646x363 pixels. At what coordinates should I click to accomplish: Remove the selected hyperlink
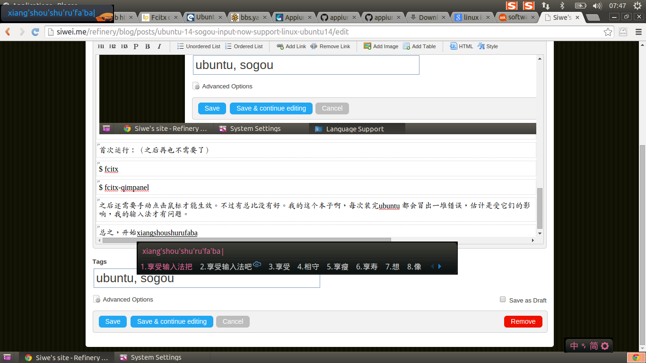pos(331,46)
